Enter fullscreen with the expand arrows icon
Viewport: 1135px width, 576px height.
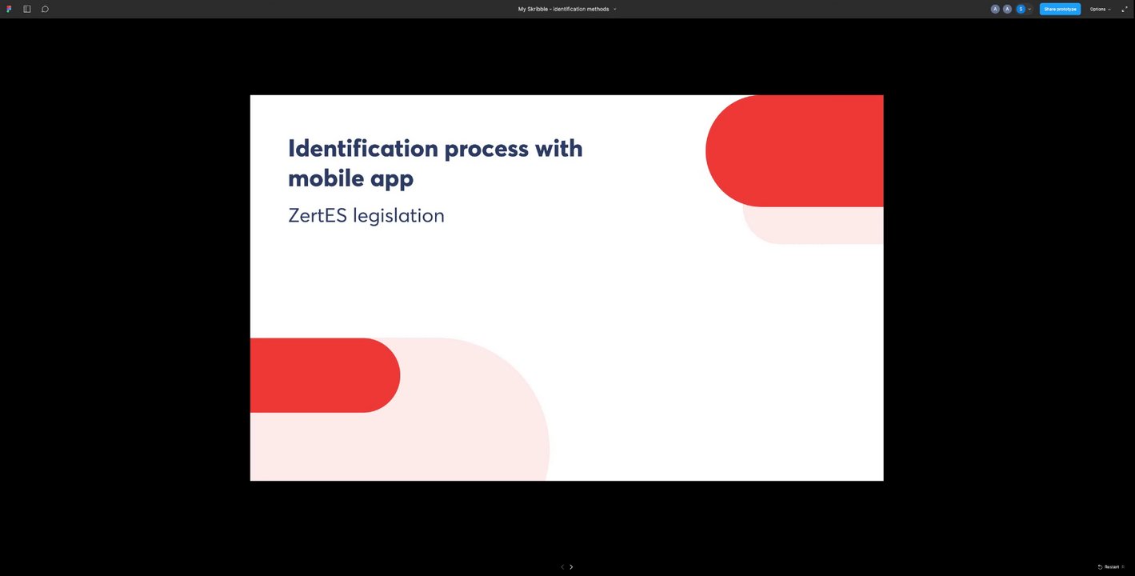[x=1124, y=9]
